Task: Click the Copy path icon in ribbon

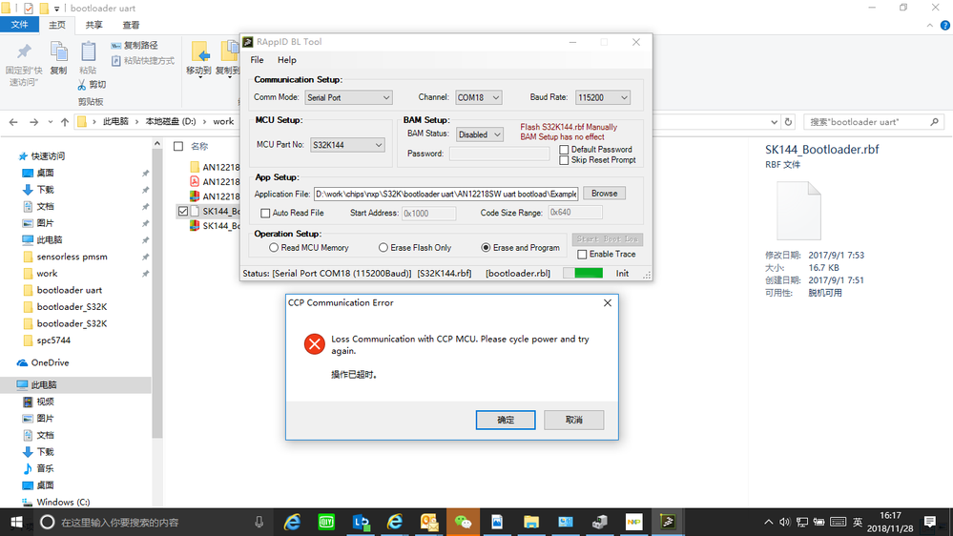Action: click(116, 46)
